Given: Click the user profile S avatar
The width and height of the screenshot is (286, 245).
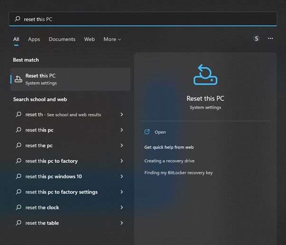Looking at the screenshot, I should pyautogui.click(x=257, y=39).
